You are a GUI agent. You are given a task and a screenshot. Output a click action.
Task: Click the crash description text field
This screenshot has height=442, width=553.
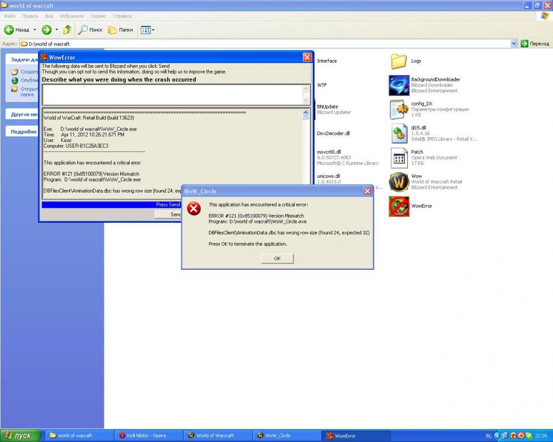point(172,94)
